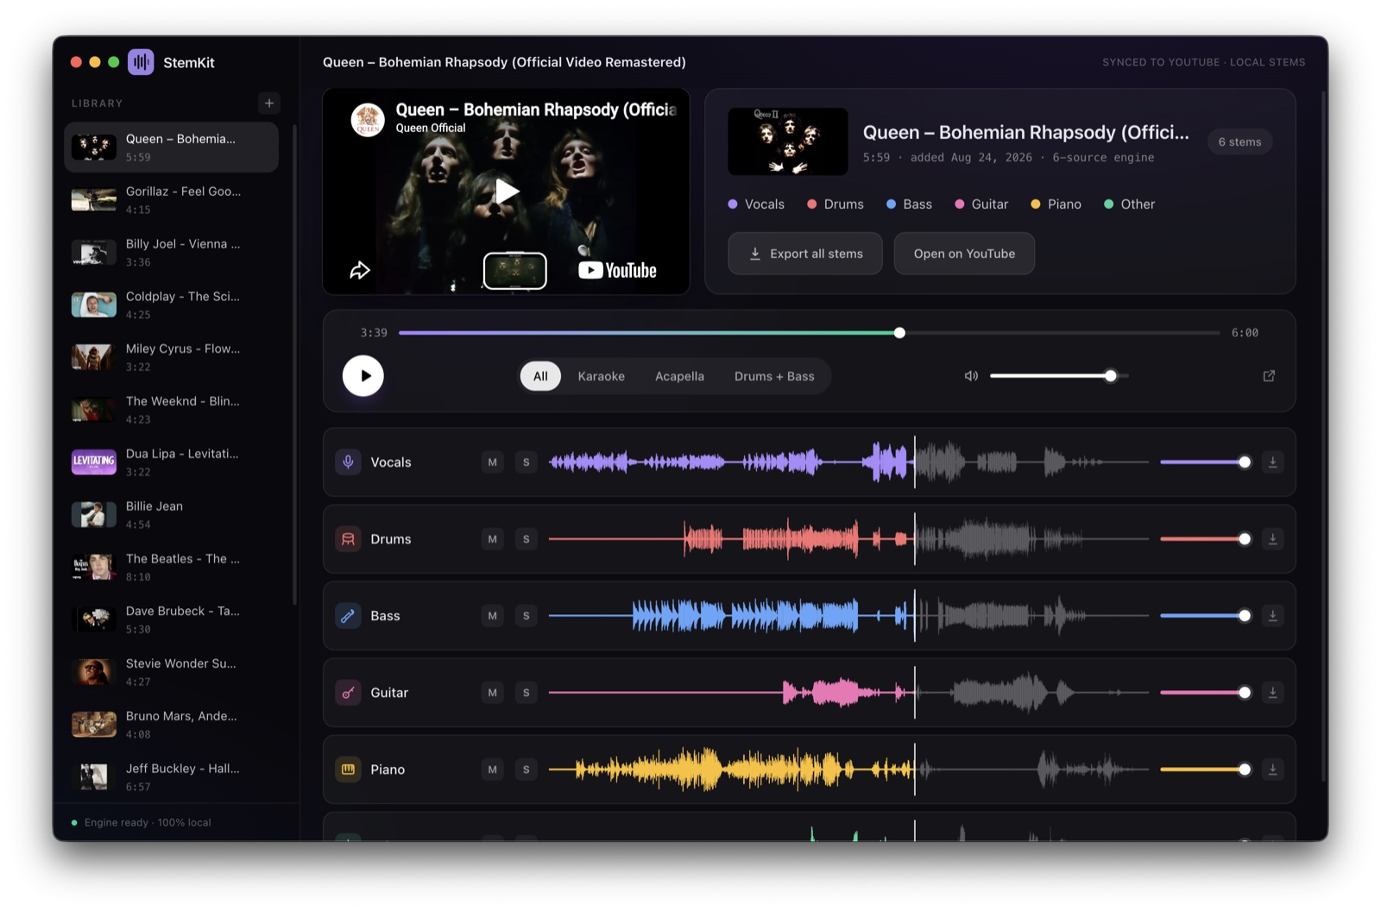Switch to Acapella mix preset
This screenshot has height=911, width=1381.
(x=679, y=376)
